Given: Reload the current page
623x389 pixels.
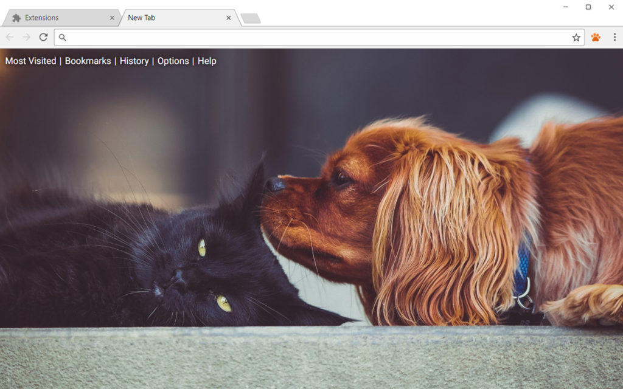Looking at the screenshot, I should (x=43, y=36).
